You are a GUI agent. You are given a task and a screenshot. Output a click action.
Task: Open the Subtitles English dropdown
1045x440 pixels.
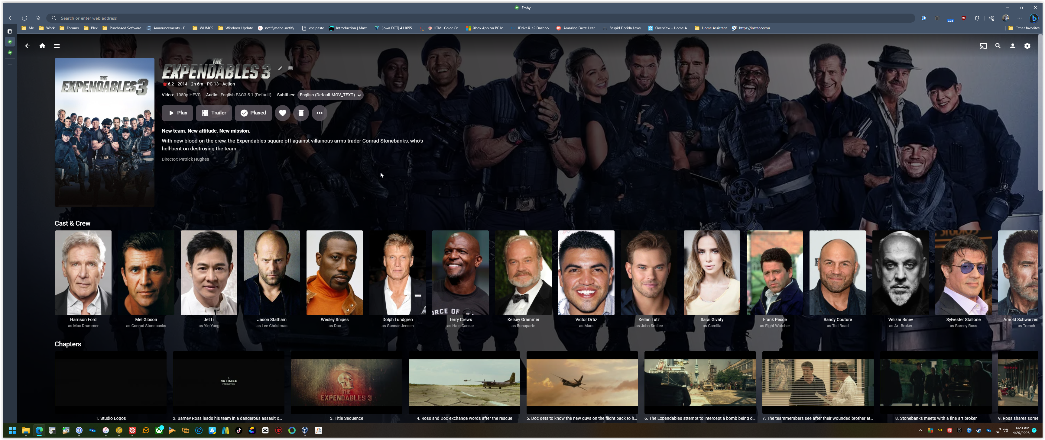pos(330,95)
